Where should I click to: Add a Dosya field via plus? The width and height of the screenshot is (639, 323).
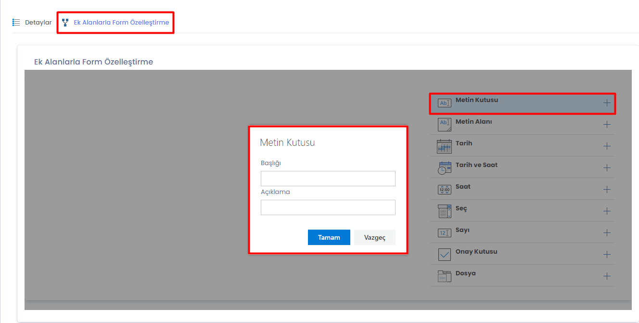coord(607,276)
